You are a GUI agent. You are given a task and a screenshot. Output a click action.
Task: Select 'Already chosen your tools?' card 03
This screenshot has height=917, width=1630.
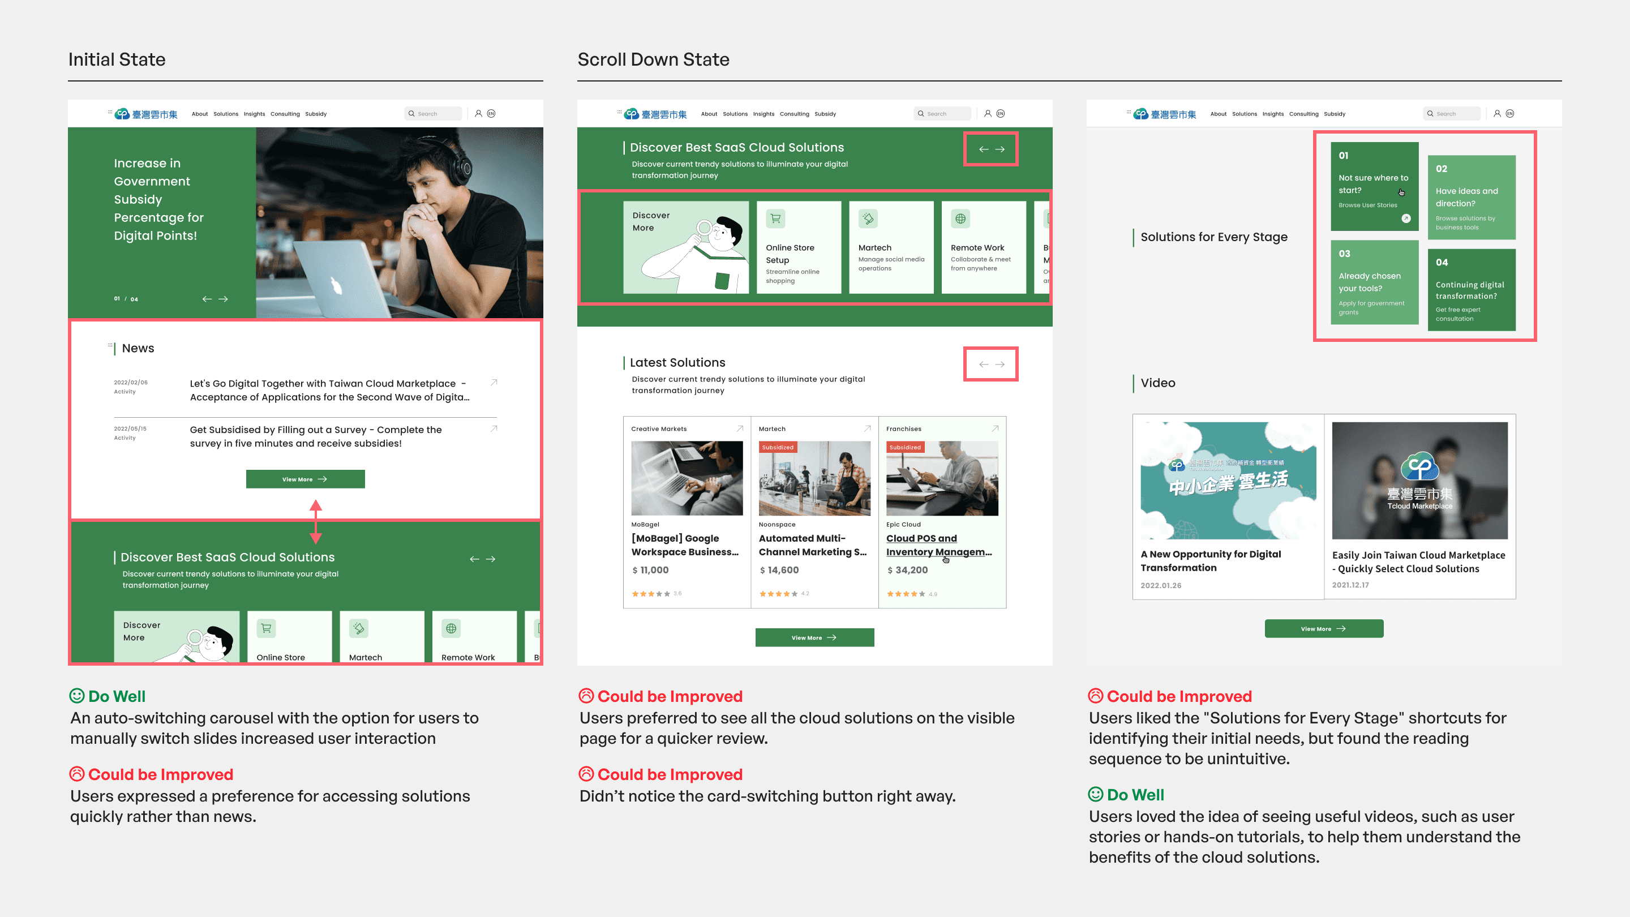click(1374, 282)
